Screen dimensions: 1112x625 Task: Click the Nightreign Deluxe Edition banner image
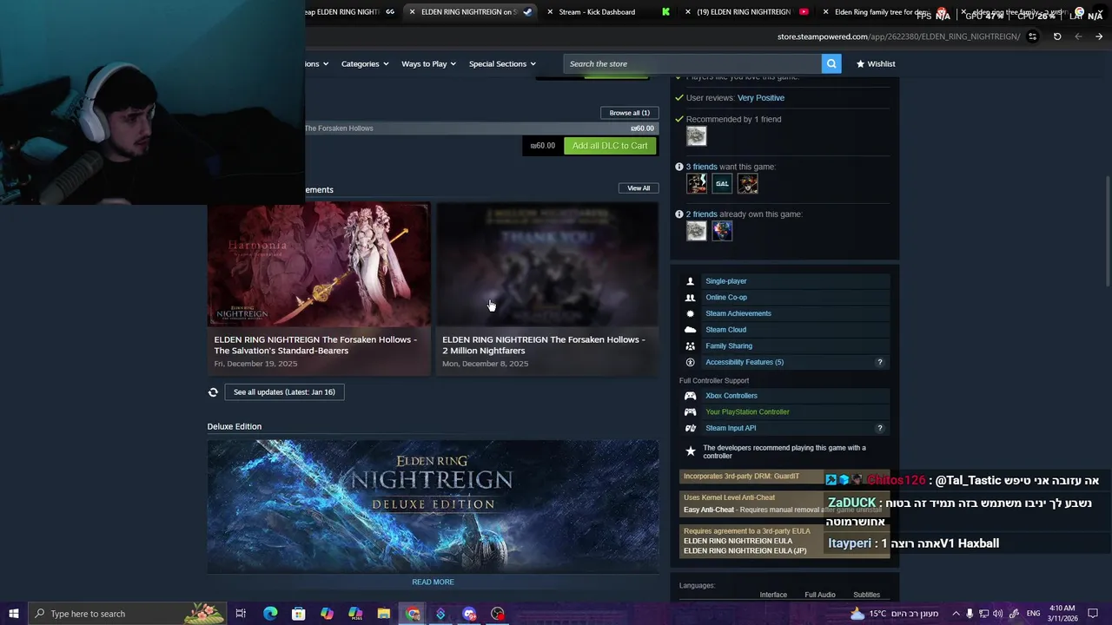pyautogui.click(x=433, y=506)
